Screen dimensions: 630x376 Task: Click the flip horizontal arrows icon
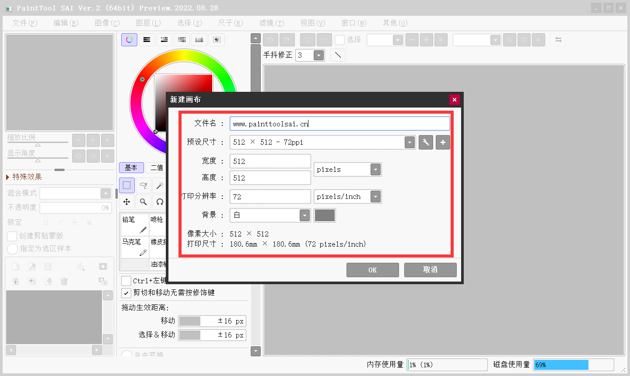tap(558, 40)
